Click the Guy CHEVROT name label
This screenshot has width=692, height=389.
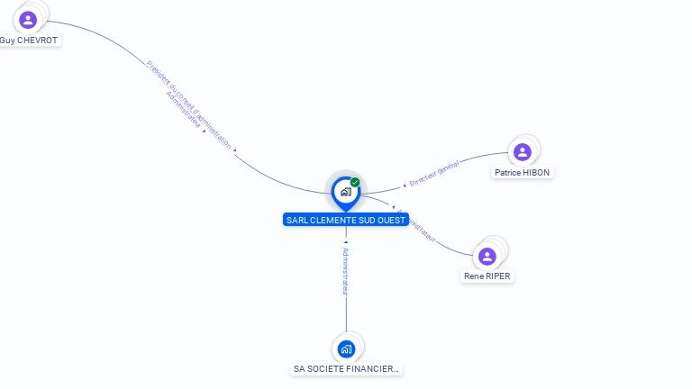(29, 41)
